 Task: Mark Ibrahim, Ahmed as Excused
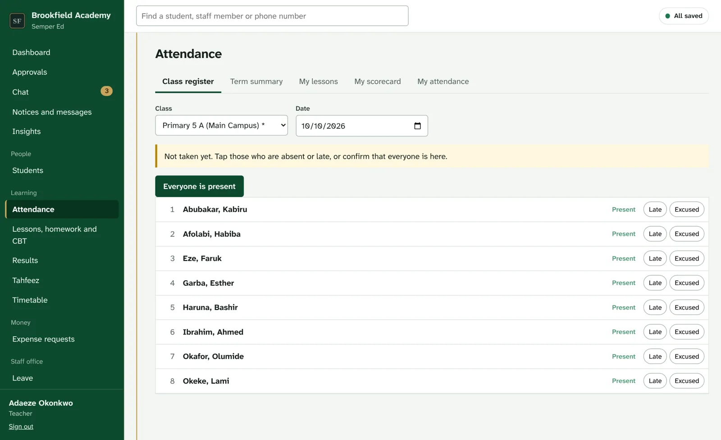(687, 332)
